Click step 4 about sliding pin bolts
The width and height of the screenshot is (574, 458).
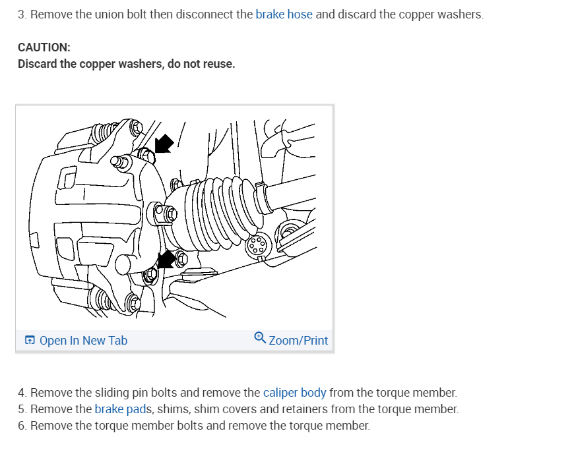(238, 393)
